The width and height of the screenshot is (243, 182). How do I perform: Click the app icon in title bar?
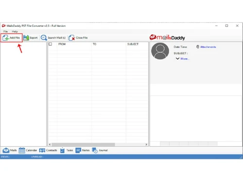pyautogui.click(x=3, y=26)
